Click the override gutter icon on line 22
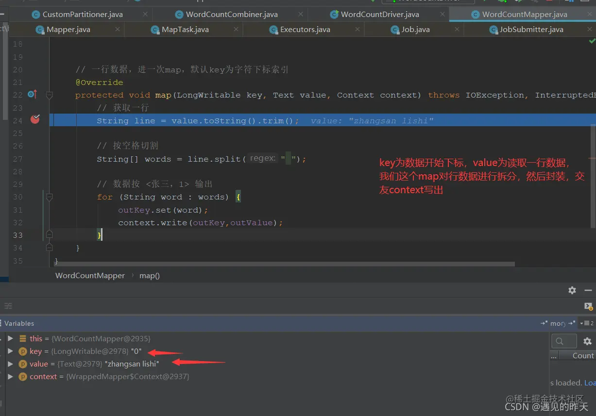Viewport: 596px width, 416px height. [32, 94]
